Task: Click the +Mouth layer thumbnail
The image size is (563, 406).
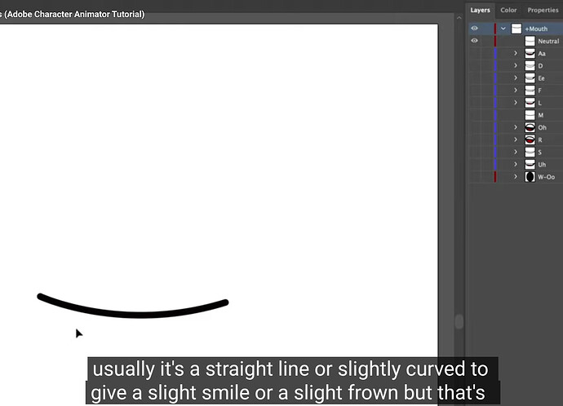Action: click(x=516, y=29)
